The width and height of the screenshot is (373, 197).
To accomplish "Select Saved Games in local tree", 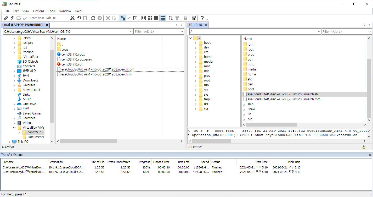I will click(x=32, y=113).
